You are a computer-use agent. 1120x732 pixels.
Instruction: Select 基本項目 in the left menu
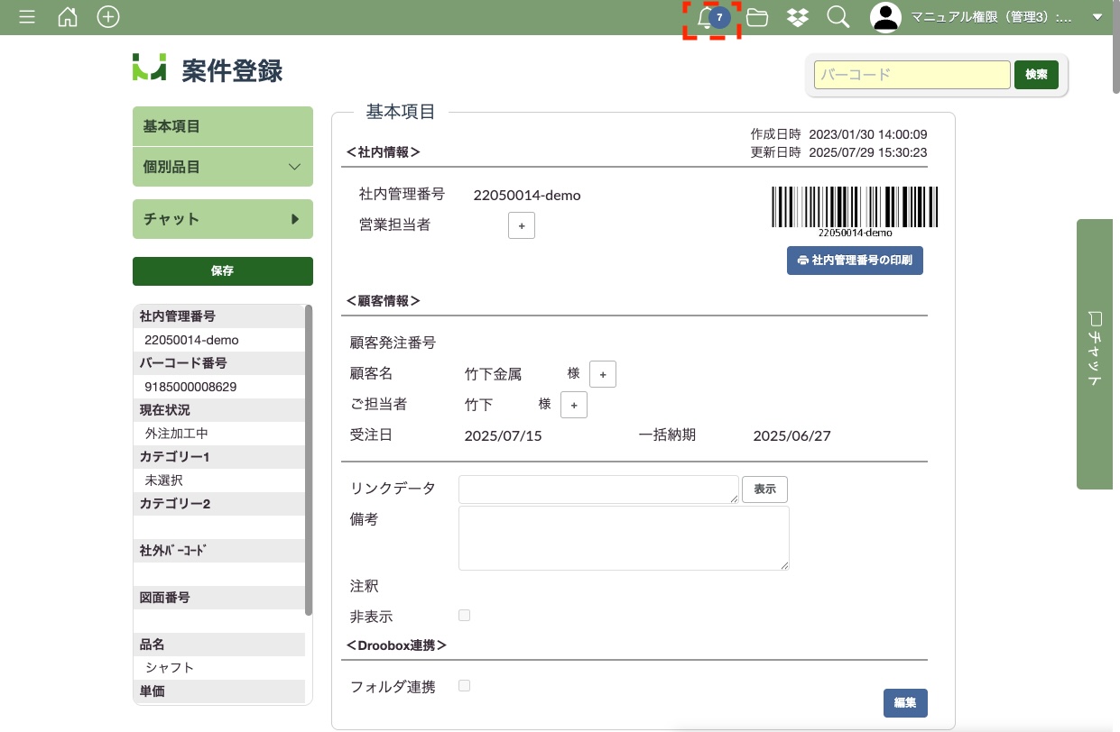(222, 126)
